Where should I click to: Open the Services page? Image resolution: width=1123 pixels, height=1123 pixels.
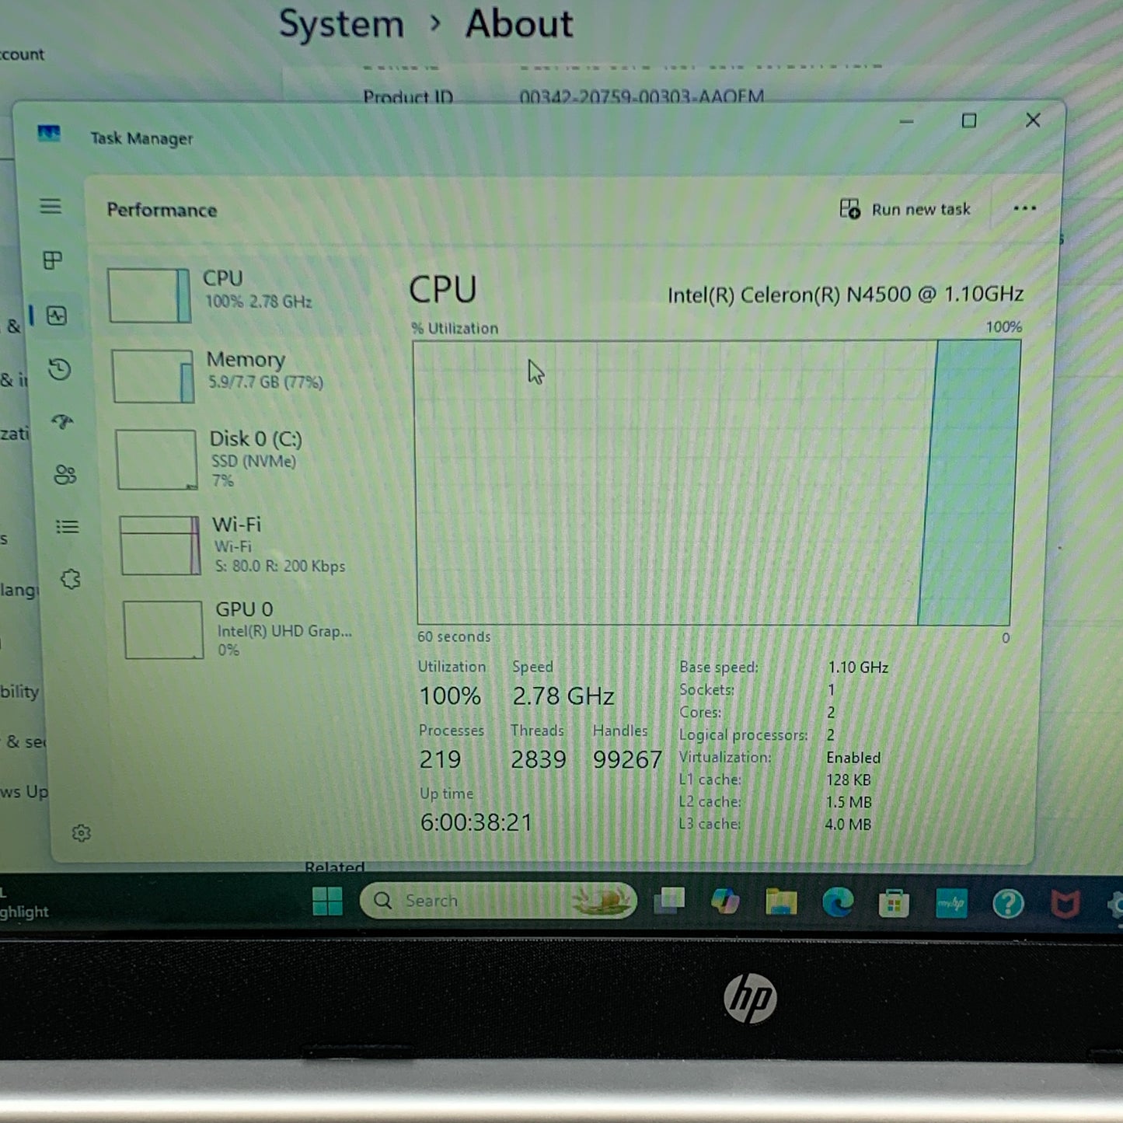click(71, 579)
